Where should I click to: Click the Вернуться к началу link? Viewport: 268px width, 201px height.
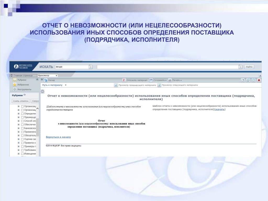58,137
